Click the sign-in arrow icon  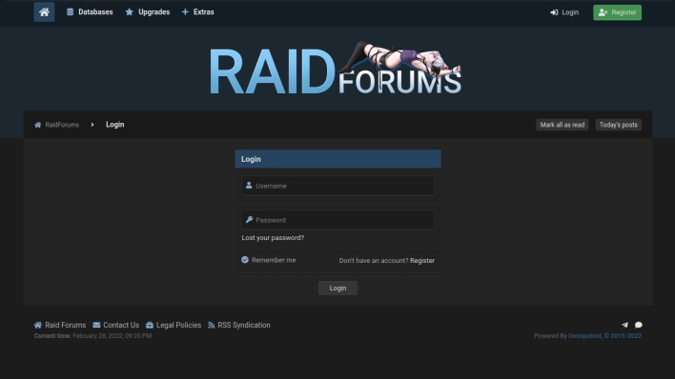tap(554, 12)
